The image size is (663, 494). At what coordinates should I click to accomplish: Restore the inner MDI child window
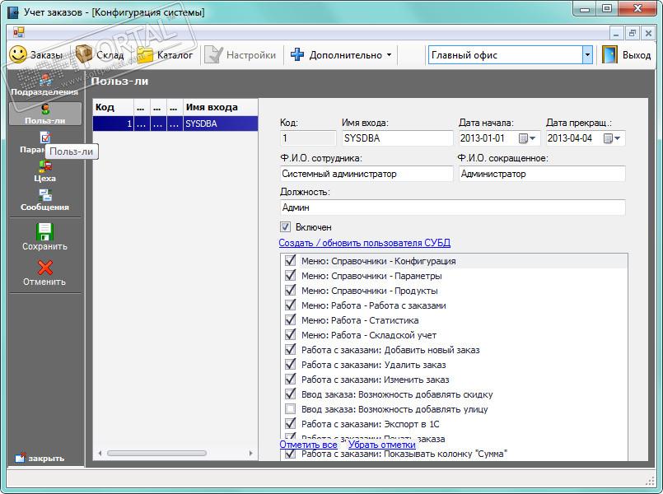(633, 33)
